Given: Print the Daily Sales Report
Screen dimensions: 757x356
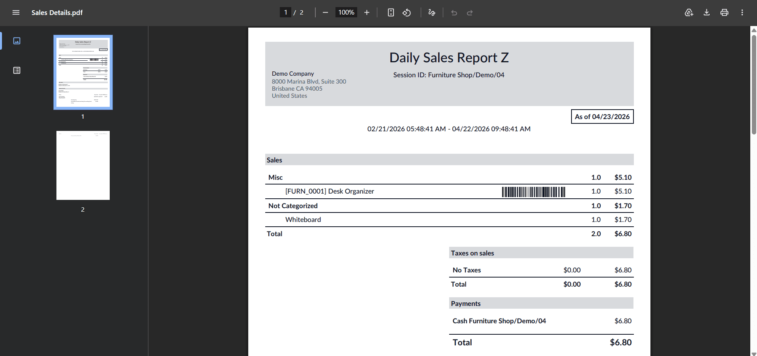Looking at the screenshot, I should click(724, 12).
